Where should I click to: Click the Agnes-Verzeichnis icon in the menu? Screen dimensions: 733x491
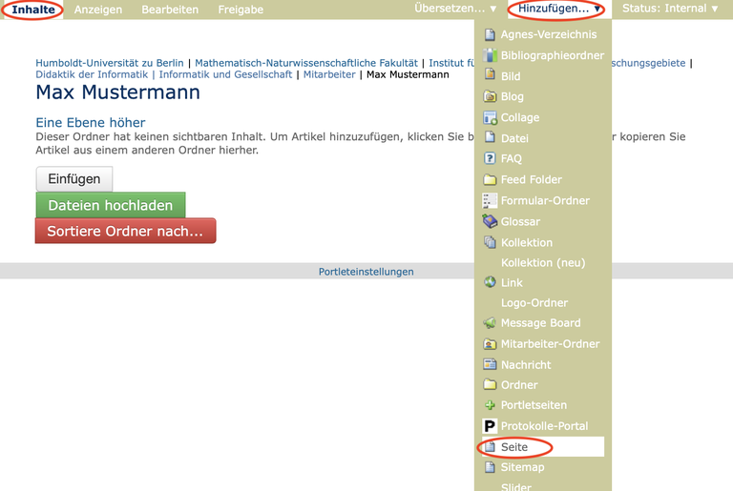point(490,34)
